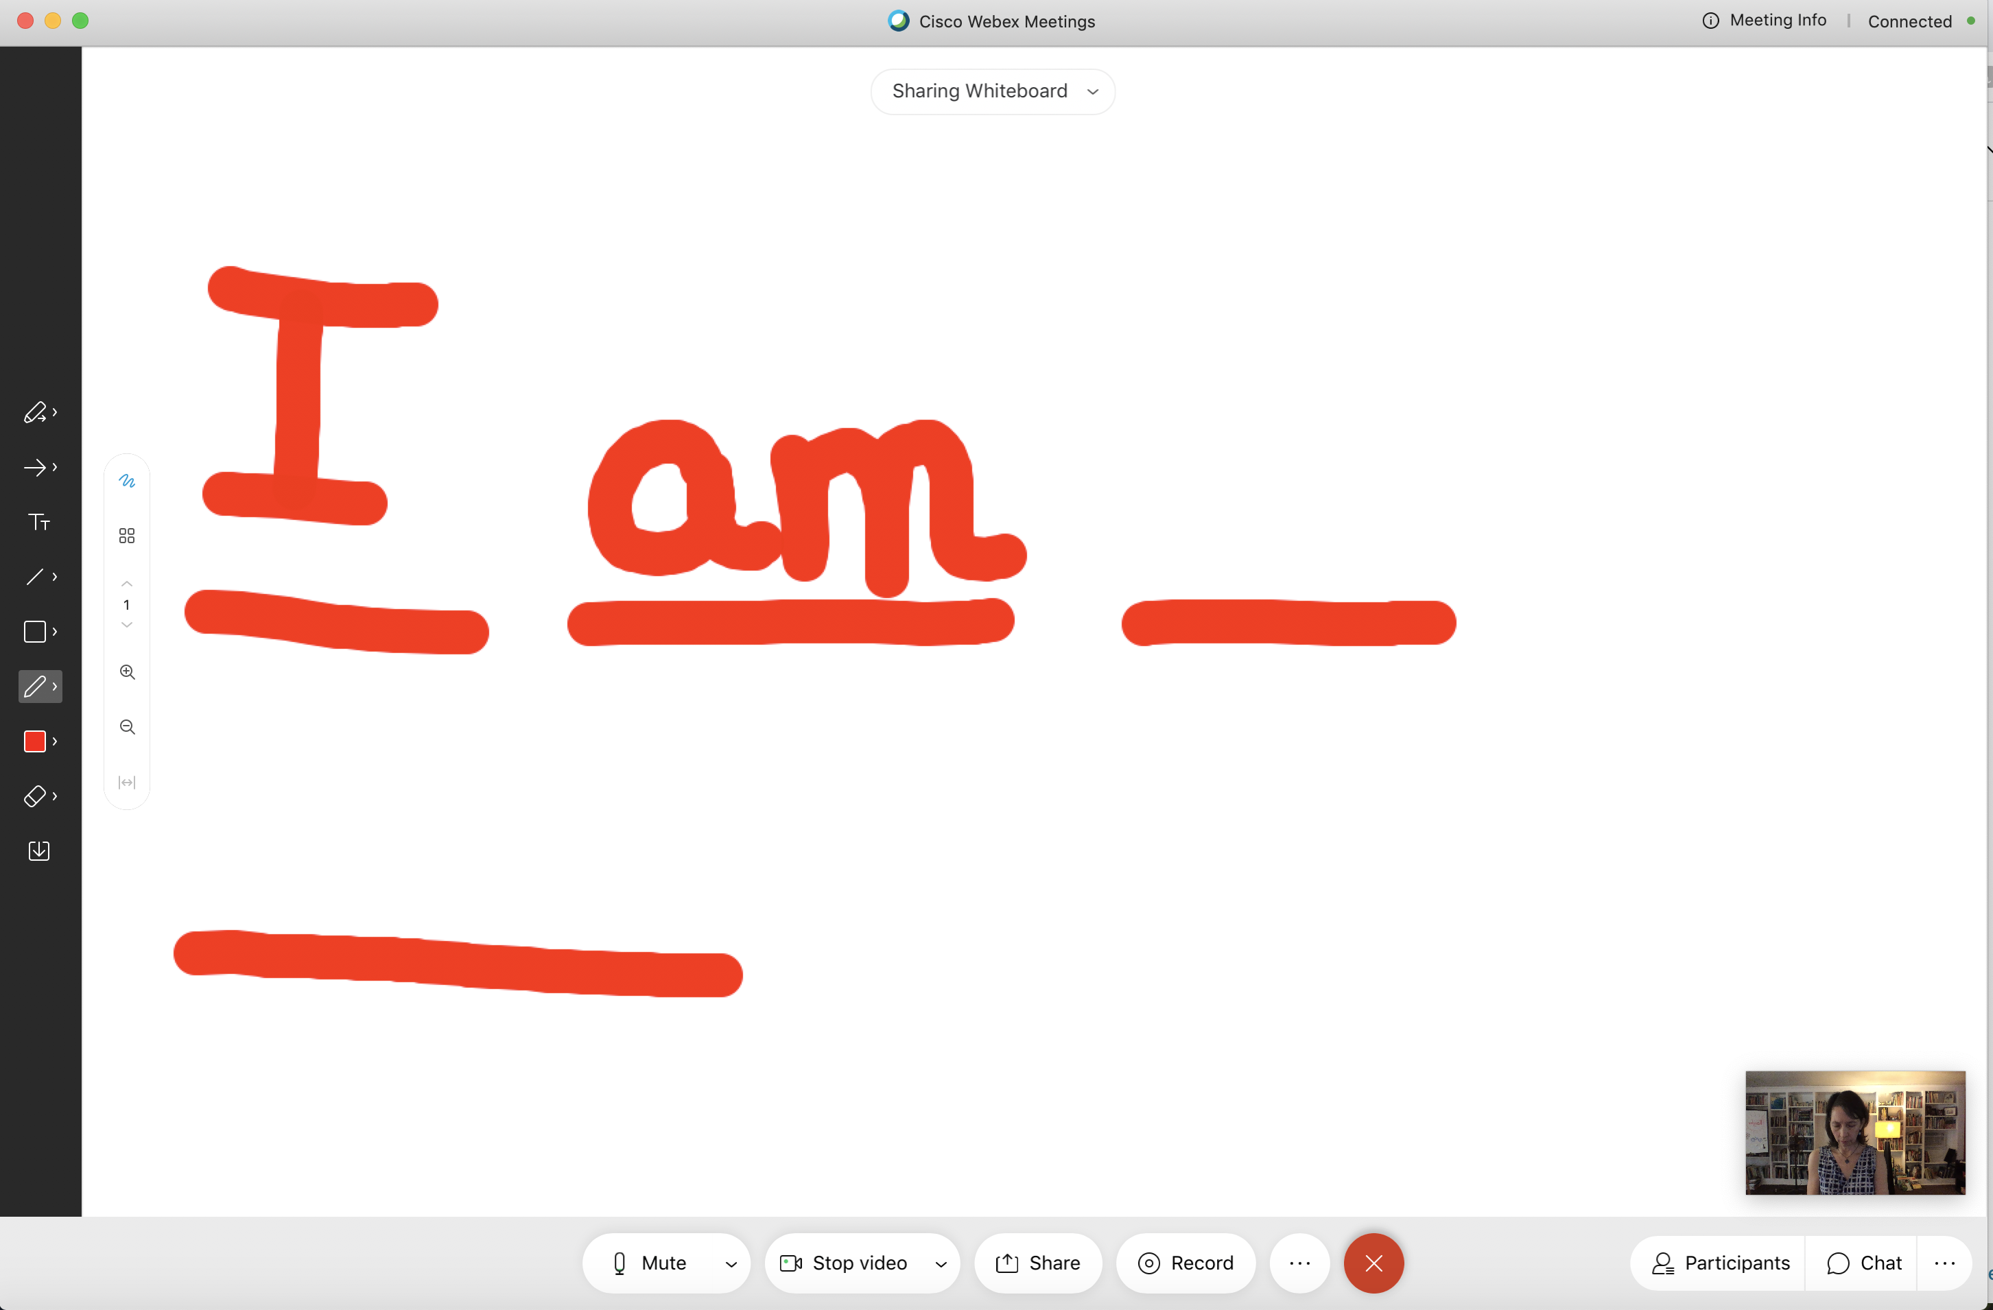Zoom in on the whiteboard

click(x=128, y=672)
